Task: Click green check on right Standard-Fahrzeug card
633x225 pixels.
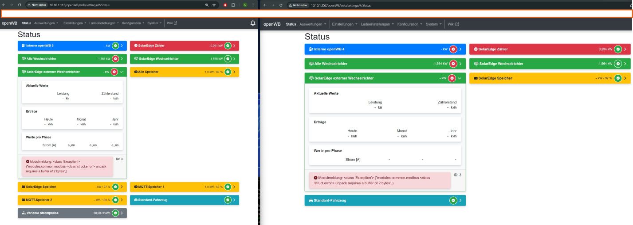Action: 453,200
